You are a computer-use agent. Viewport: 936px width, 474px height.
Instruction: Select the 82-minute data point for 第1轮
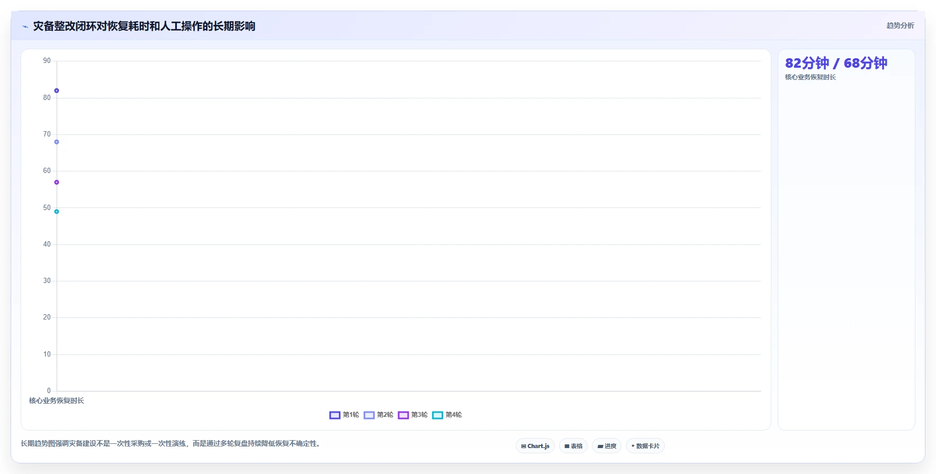click(x=57, y=90)
